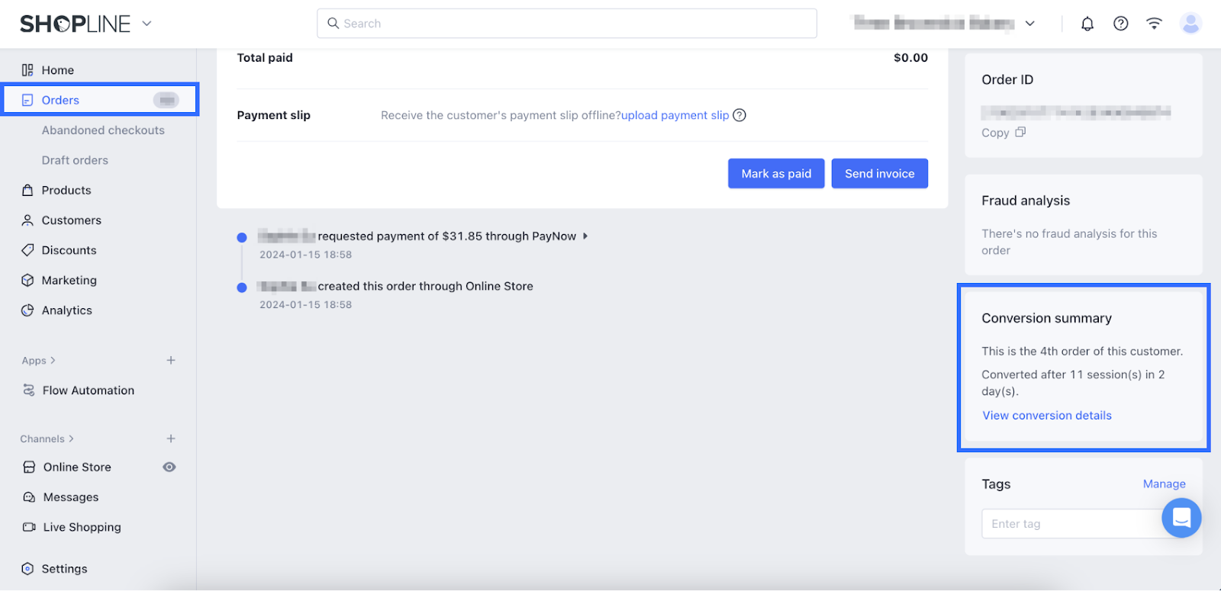Click the copy Order ID icon
Screen dimensions: 1221x591
1020,132
